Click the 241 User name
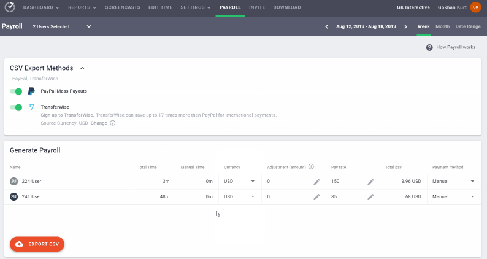Image resolution: width=487 pixels, height=259 pixels. pos(31,196)
